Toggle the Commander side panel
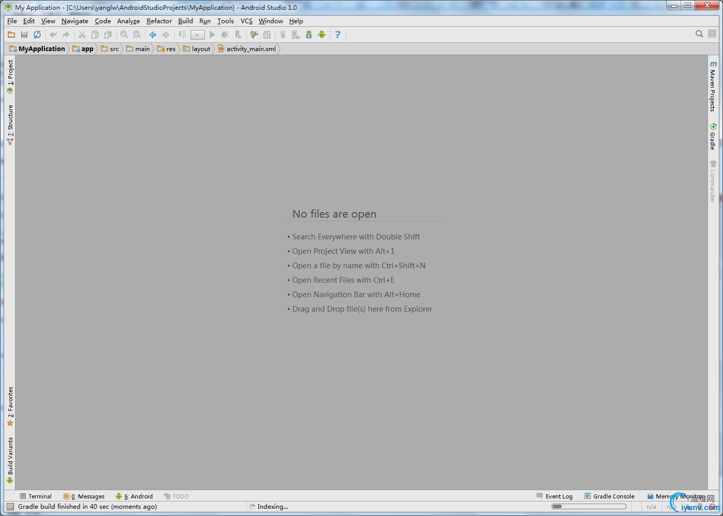 click(713, 181)
